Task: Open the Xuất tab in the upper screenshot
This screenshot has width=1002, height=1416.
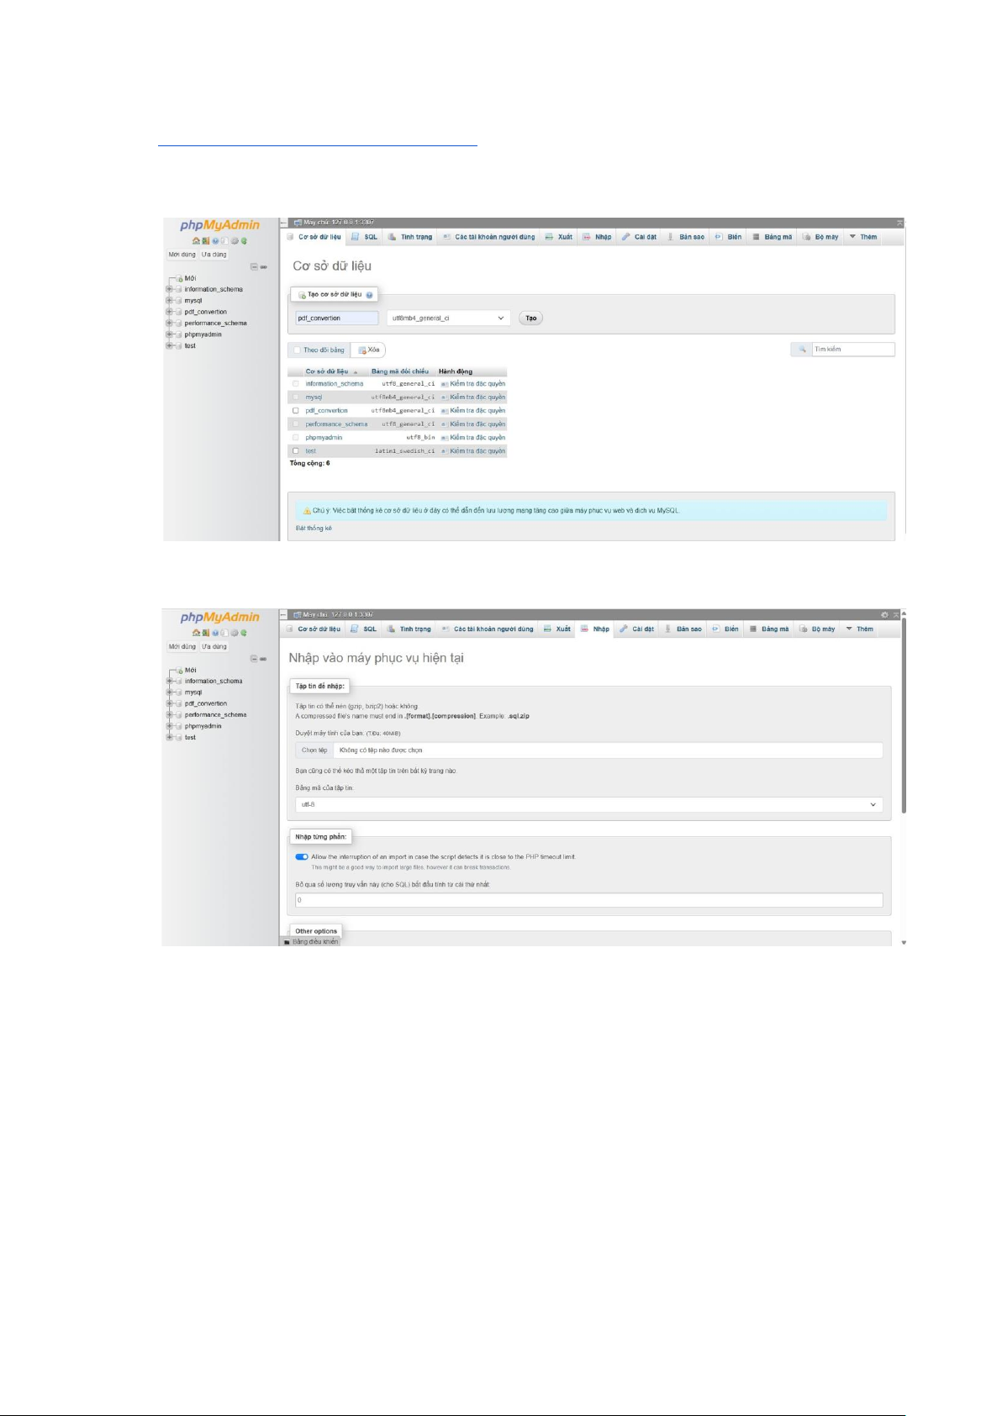Action: [559, 237]
